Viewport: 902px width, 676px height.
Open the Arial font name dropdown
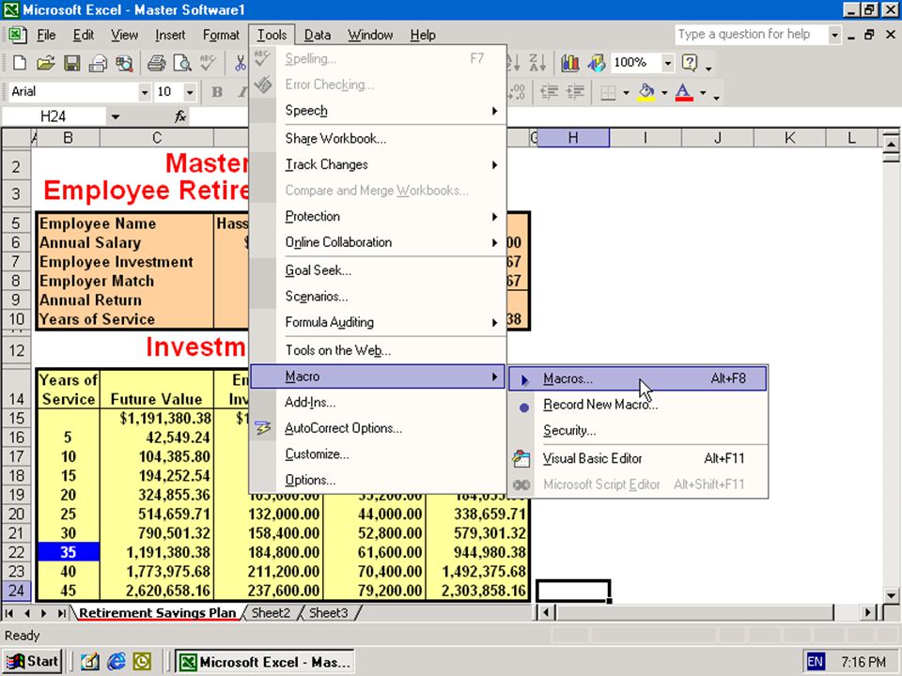pyautogui.click(x=145, y=92)
